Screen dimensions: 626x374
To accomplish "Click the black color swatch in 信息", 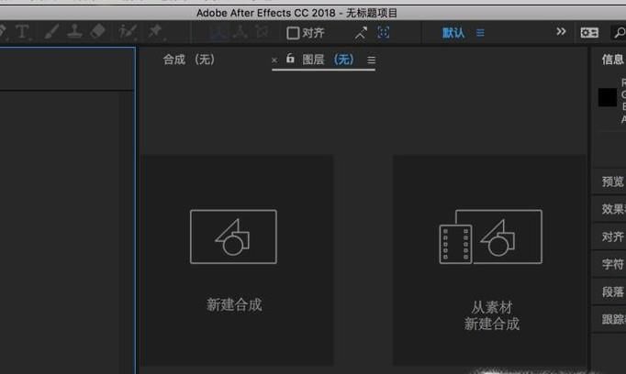I will coord(608,97).
